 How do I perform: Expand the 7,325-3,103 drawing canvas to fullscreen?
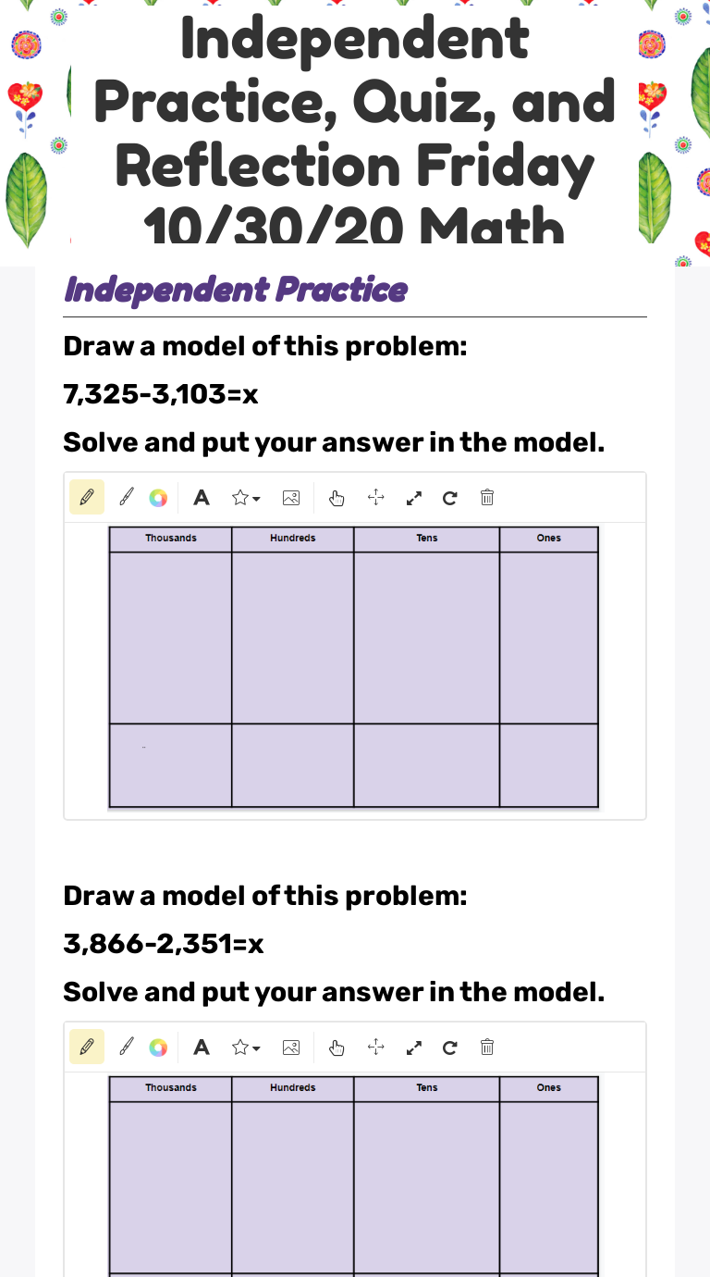tap(414, 498)
